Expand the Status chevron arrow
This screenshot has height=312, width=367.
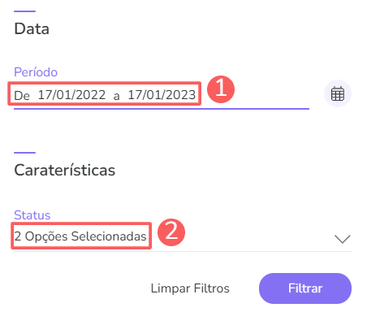pyautogui.click(x=343, y=239)
